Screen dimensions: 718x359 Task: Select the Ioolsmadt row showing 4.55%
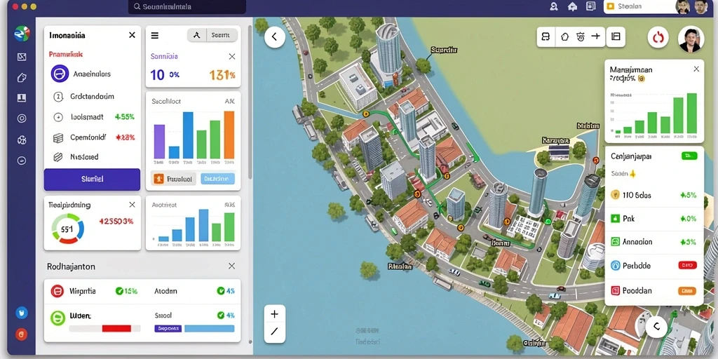click(92, 117)
